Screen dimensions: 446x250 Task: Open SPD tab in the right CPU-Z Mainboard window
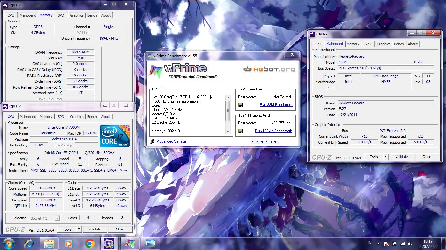tap(368, 44)
